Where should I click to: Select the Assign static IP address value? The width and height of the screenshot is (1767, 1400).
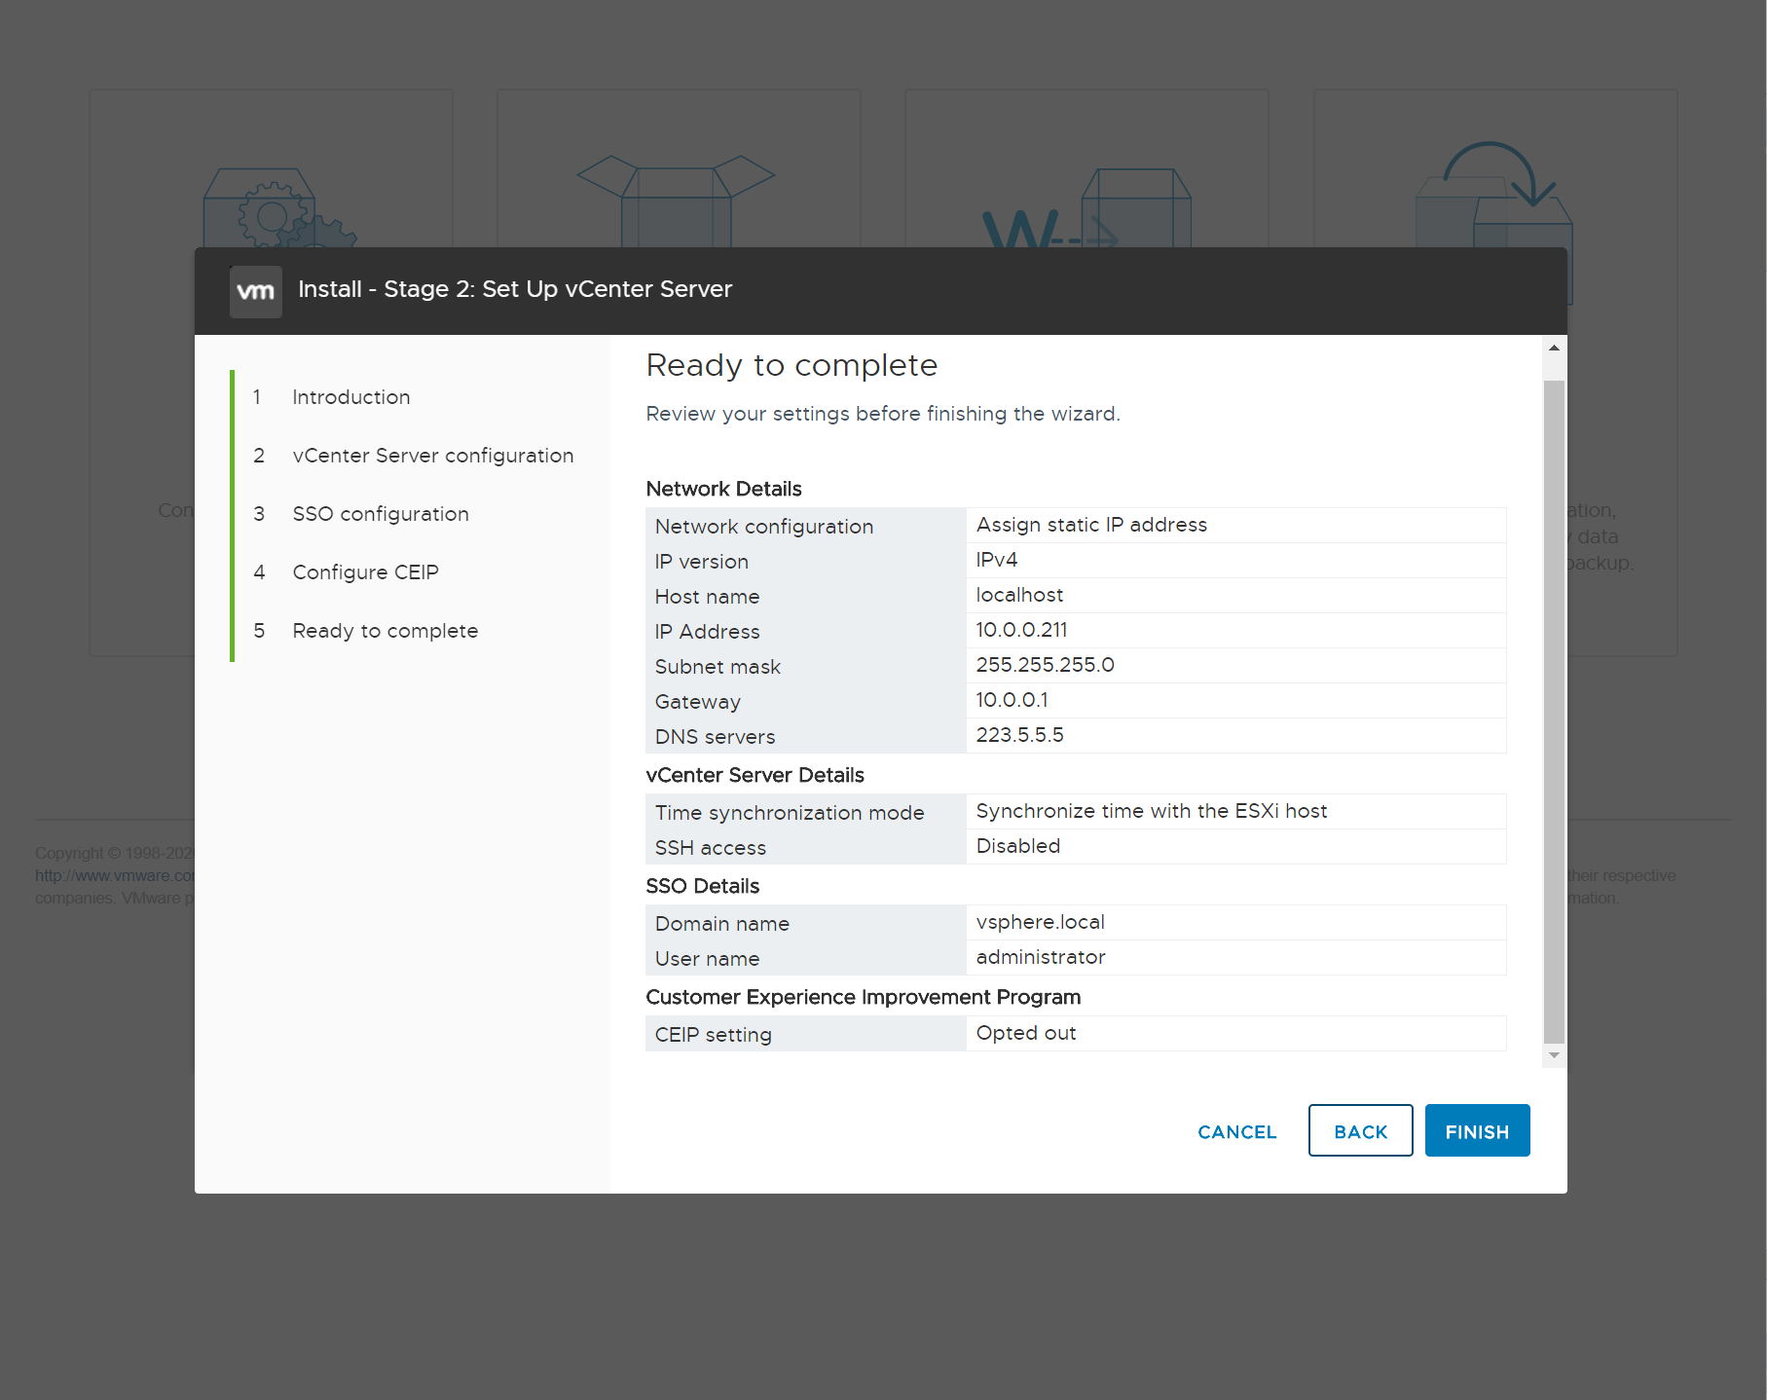click(1092, 525)
